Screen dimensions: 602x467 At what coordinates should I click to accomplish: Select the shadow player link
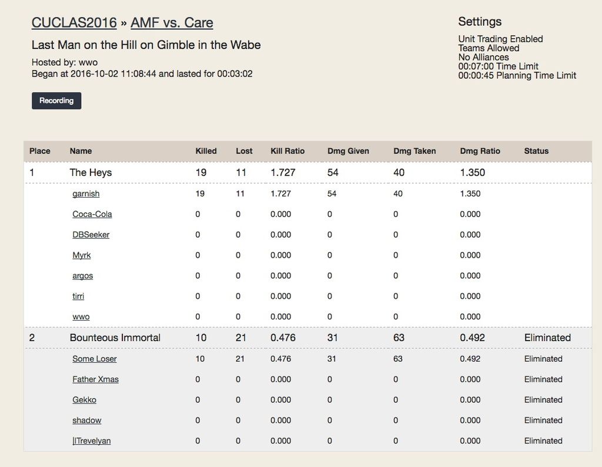coord(86,421)
